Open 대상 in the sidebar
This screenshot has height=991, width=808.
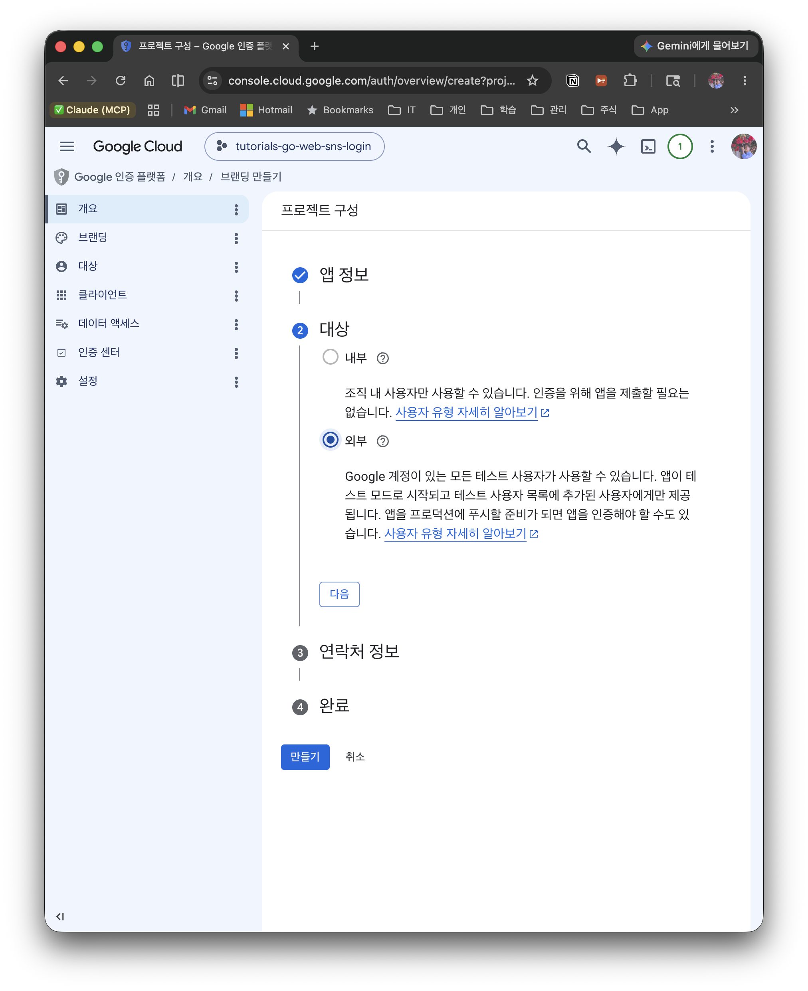click(147, 267)
